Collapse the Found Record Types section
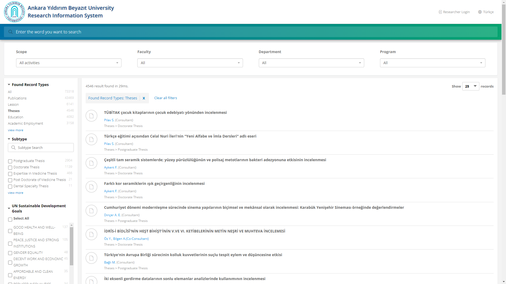Viewport: 506px width, 284px height. (9, 85)
